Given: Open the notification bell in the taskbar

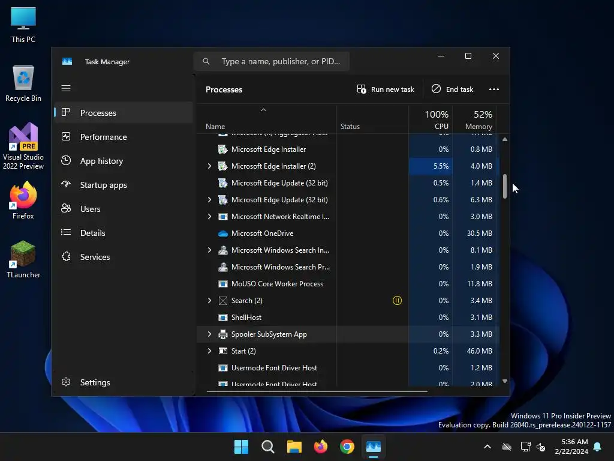Looking at the screenshot, I should pos(598,447).
